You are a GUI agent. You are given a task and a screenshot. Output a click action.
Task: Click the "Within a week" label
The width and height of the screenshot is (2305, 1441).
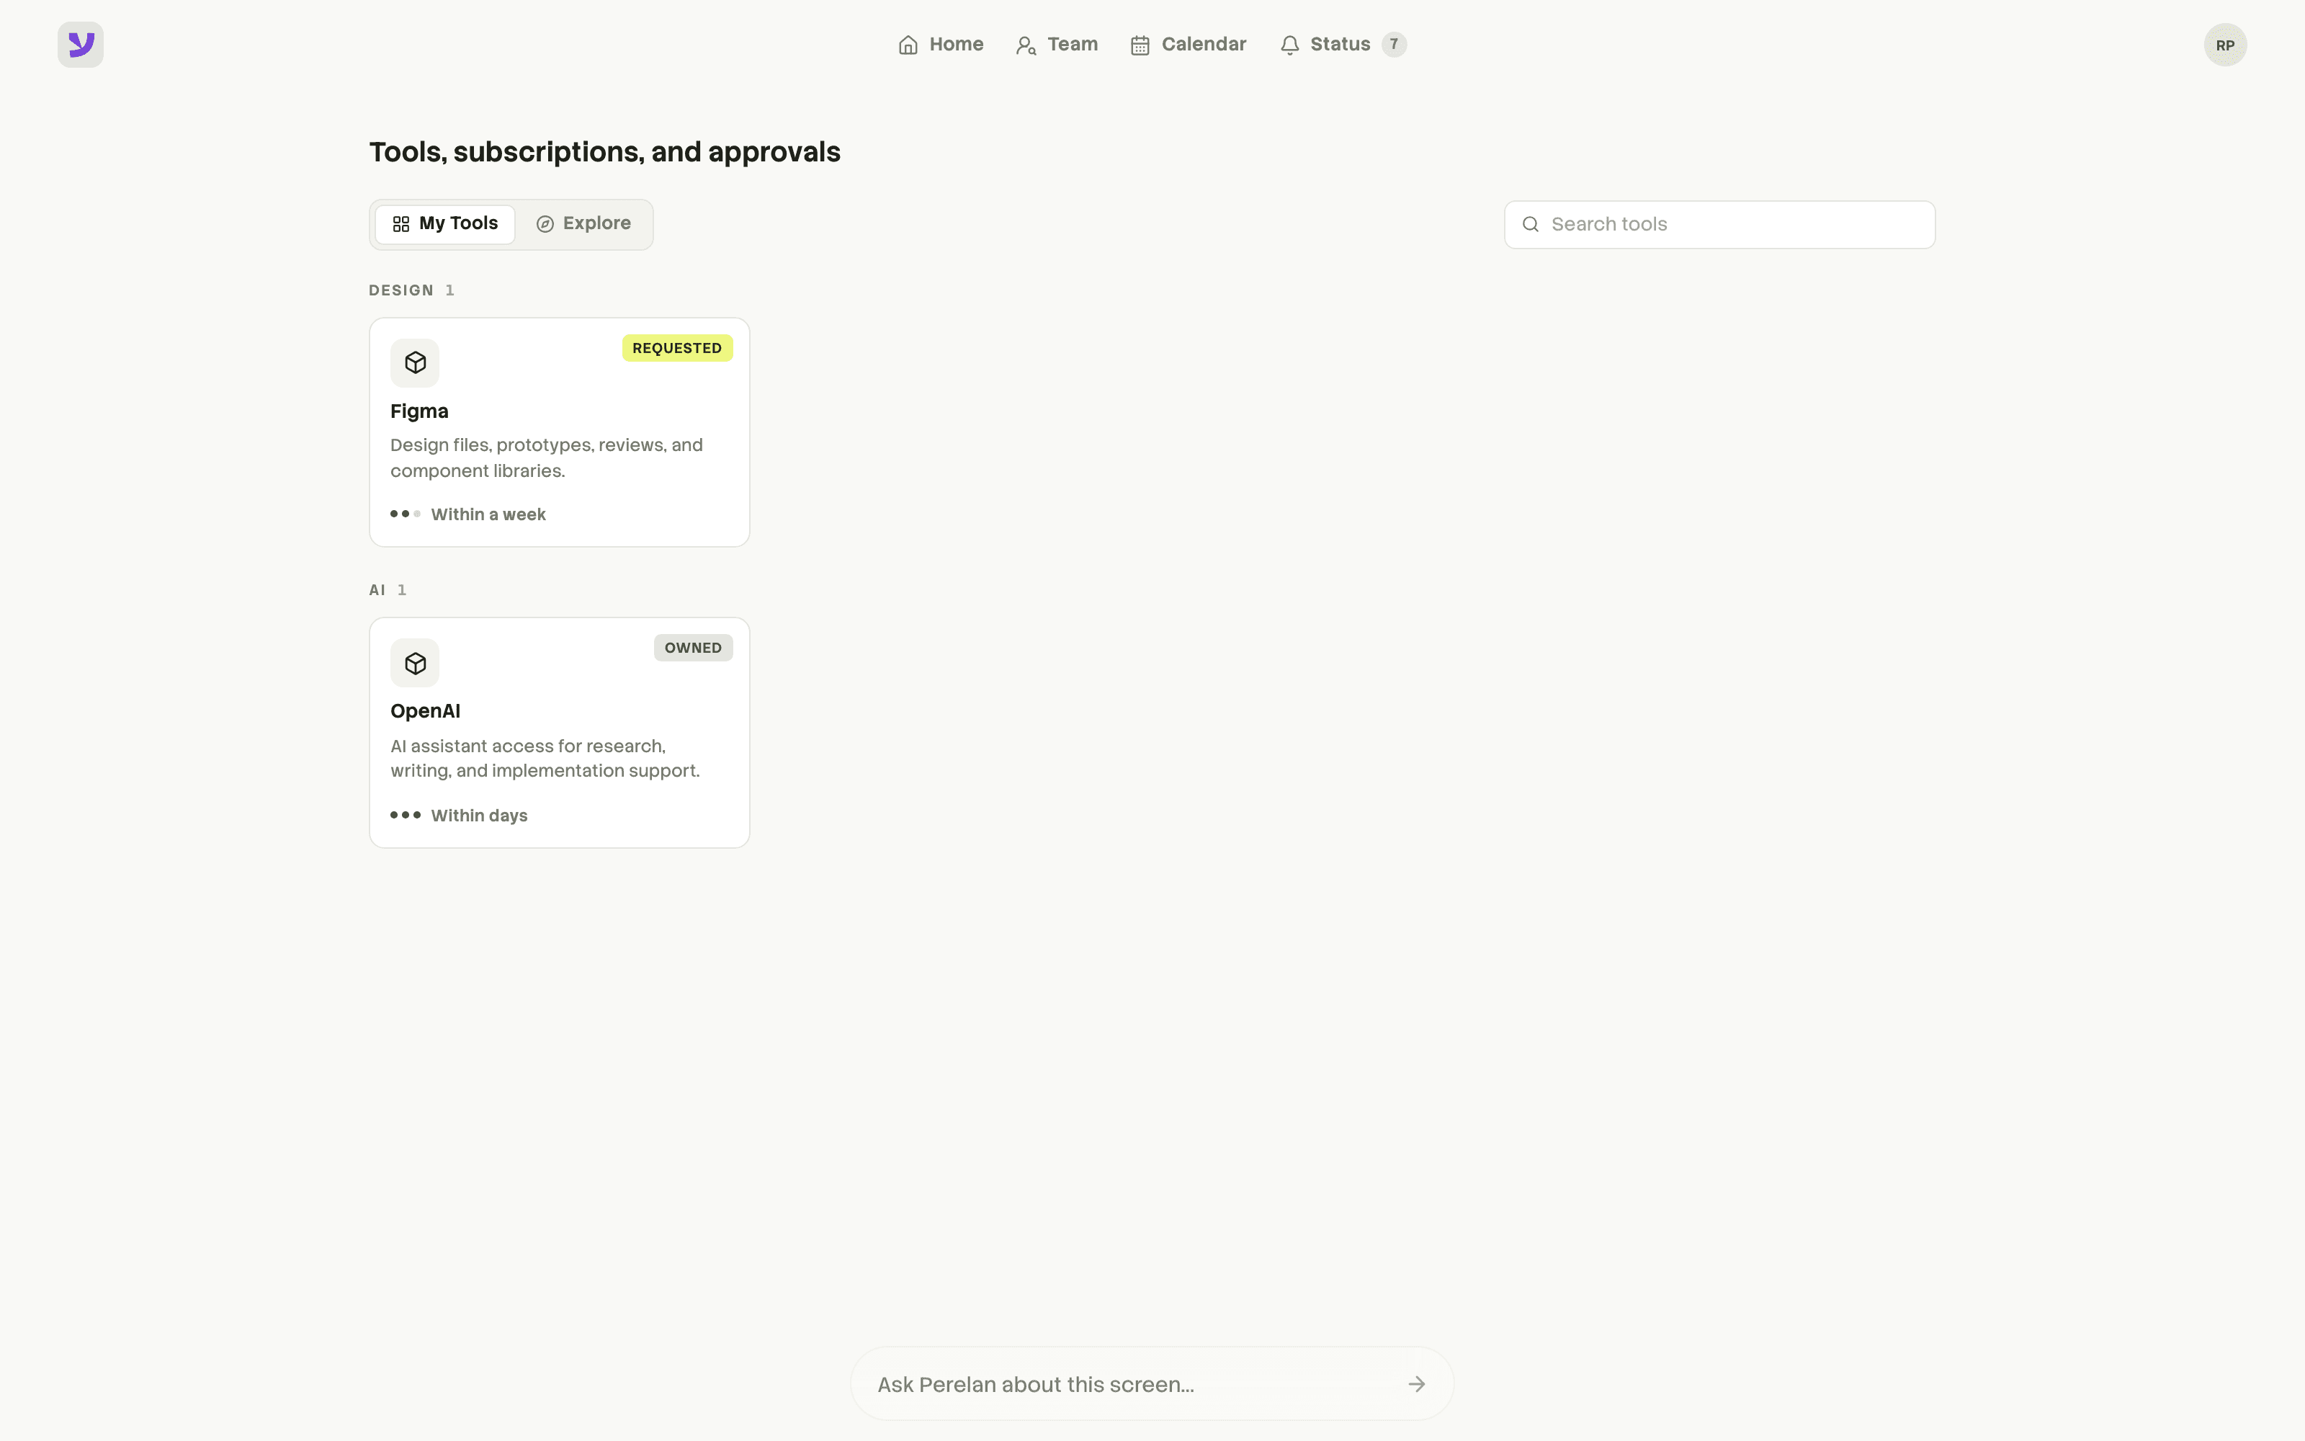tap(488, 514)
